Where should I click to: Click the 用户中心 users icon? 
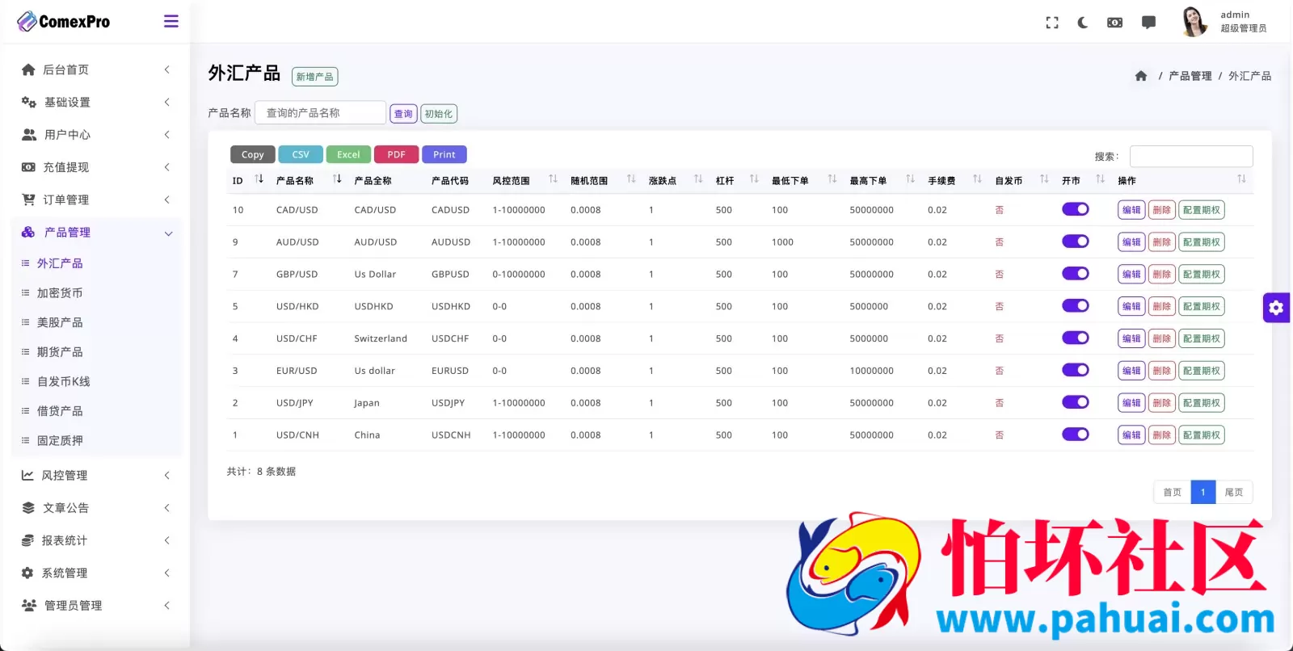(x=29, y=134)
